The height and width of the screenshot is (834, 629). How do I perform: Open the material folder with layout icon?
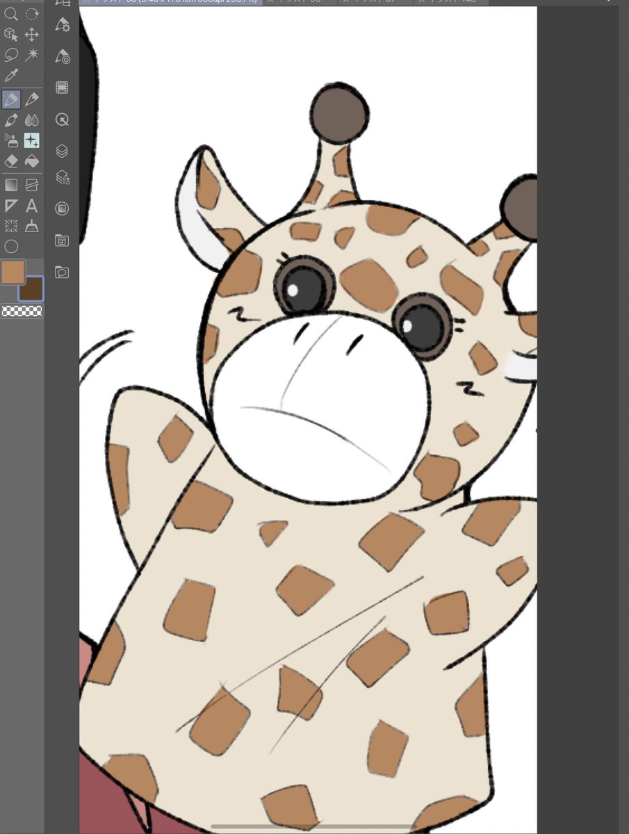(x=63, y=240)
